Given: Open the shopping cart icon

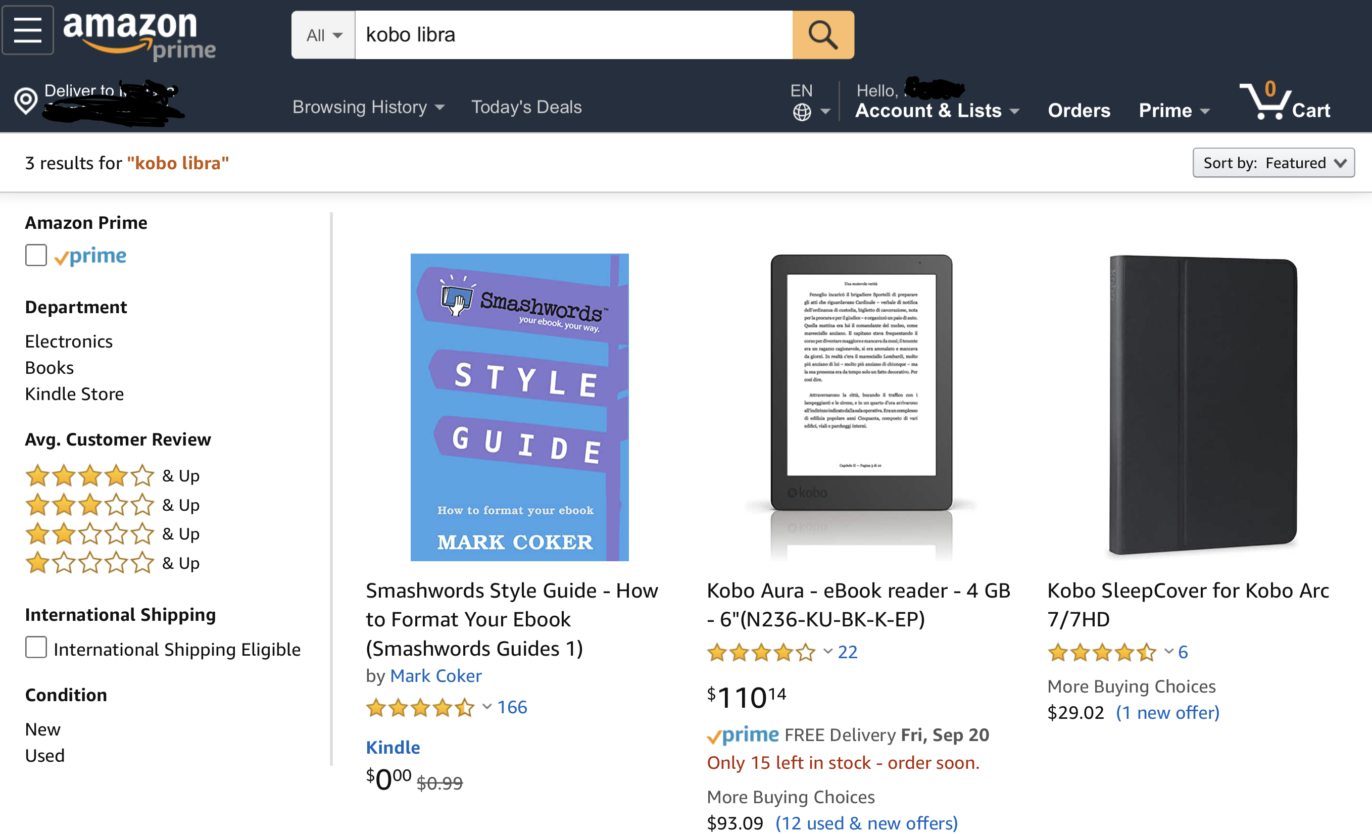Looking at the screenshot, I should click(1264, 103).
